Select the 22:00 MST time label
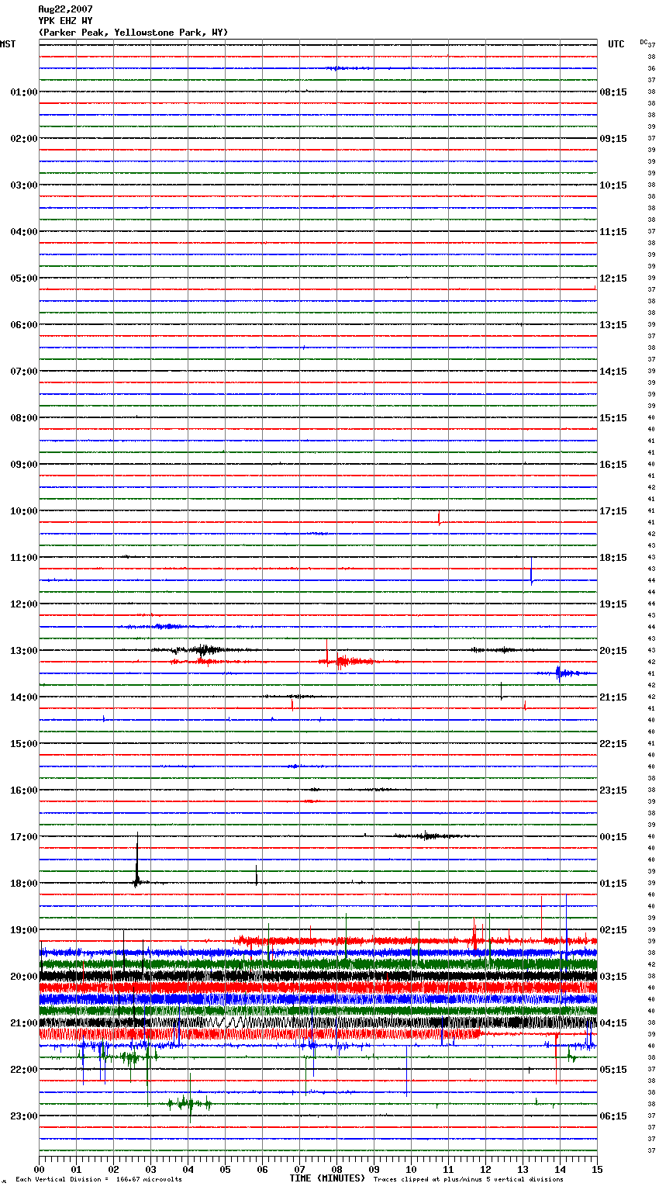 23,1070
